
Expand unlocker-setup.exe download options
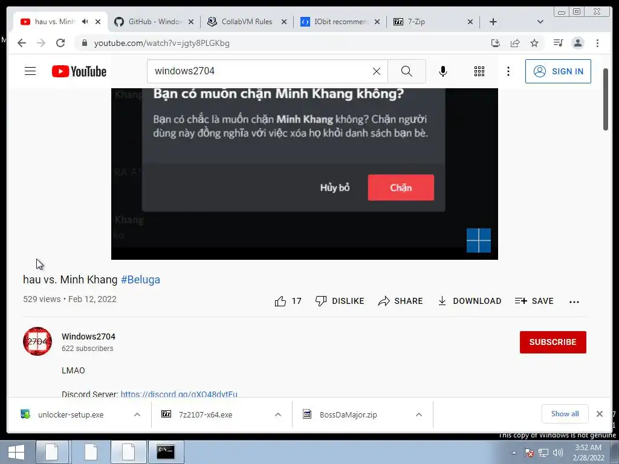(137, 414)
